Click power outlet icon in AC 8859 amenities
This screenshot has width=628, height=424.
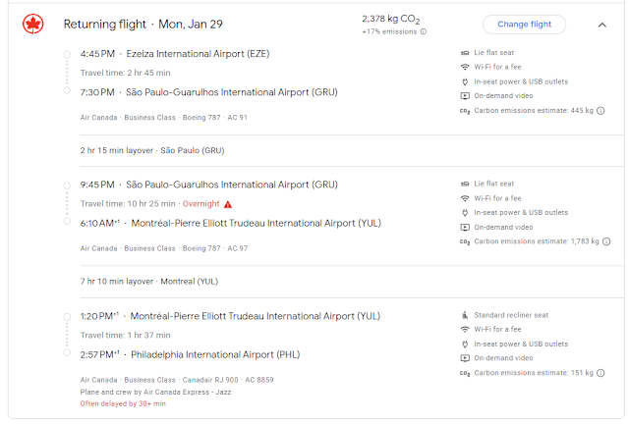pos(465,344)
